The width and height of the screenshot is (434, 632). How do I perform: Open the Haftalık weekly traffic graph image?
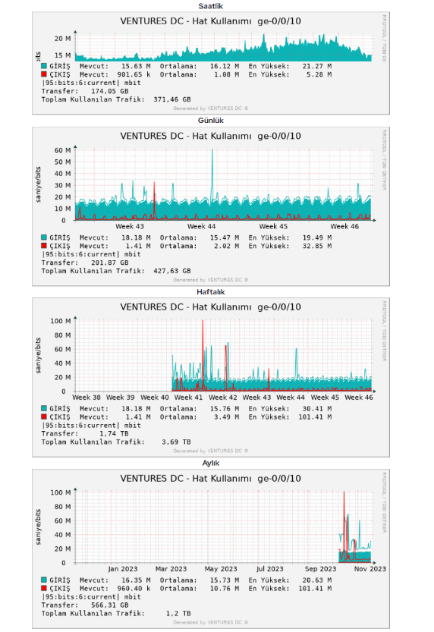[x=211, y=377]
